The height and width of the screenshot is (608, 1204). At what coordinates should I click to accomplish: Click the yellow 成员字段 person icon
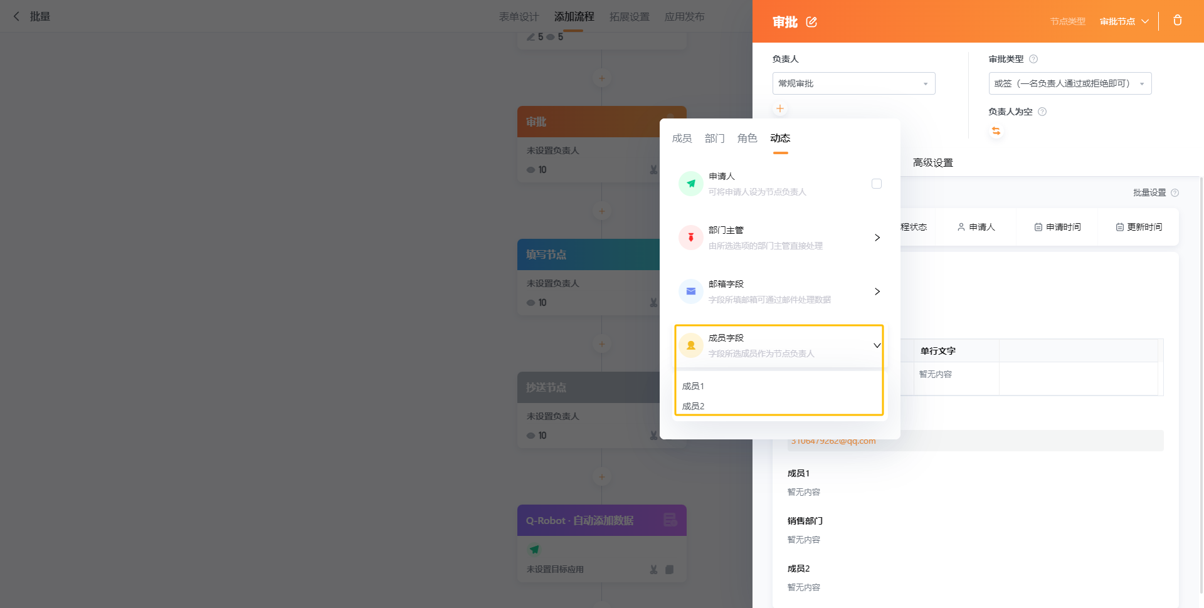691,345
